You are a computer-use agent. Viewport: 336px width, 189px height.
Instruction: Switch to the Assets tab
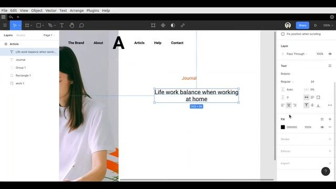coord(21,35)
